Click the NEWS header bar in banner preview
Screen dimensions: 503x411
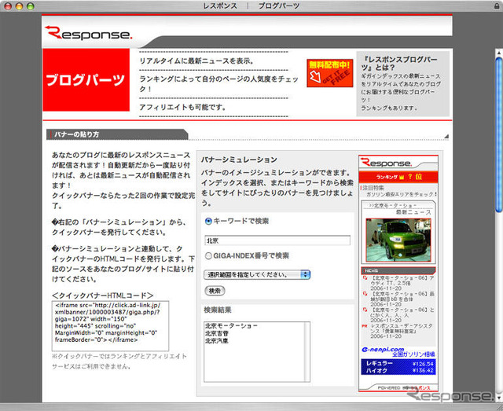398,270
